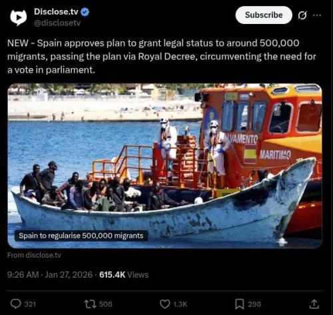Click the blue verified badge
This screenshot has height=315, width=333.
(85, 12)
